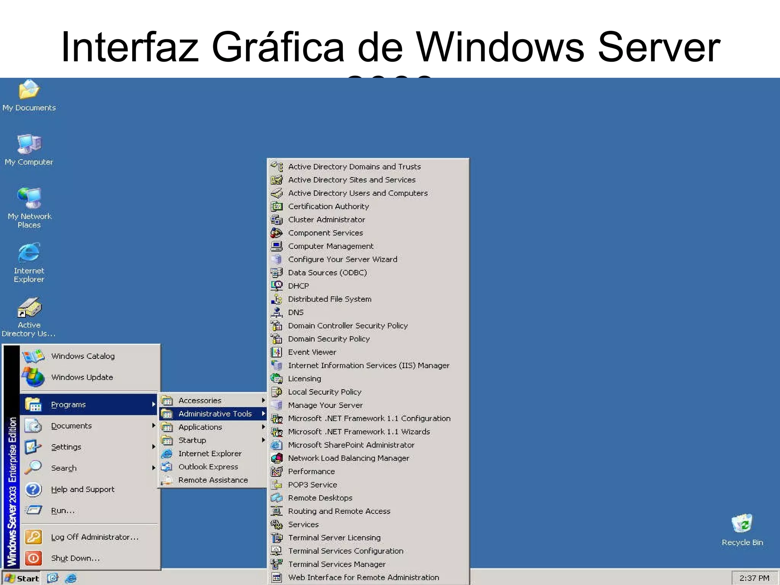Expand the Documents submenu arrow

click(x=153, y=425)
